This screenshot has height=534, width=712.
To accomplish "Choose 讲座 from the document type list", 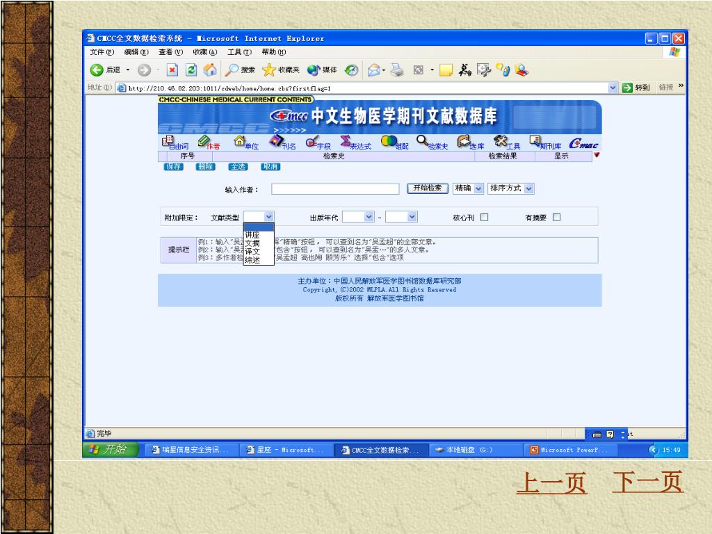I will 259,235.
